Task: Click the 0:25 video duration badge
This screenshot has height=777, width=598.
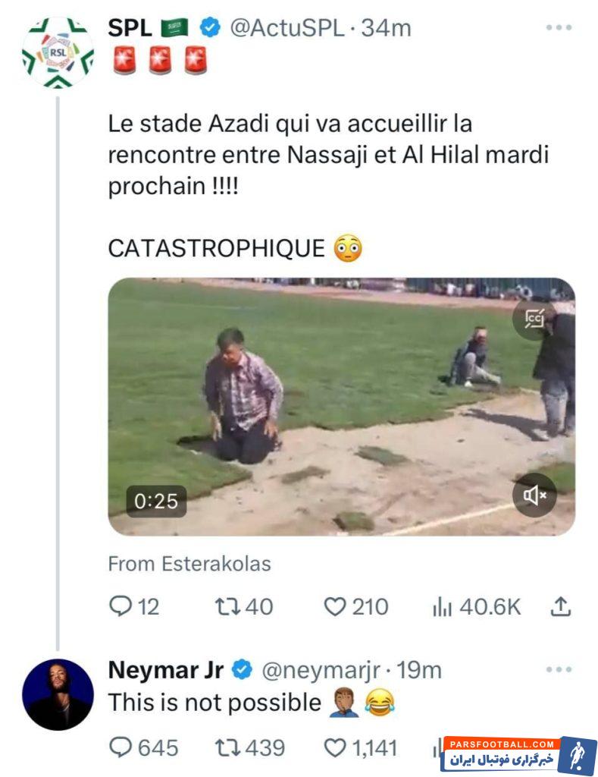Action: pos(156,501)
